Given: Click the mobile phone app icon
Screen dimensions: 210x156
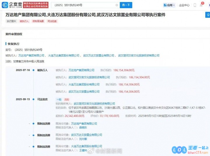Looking at the screenshot, I should [x=195, y=5].
